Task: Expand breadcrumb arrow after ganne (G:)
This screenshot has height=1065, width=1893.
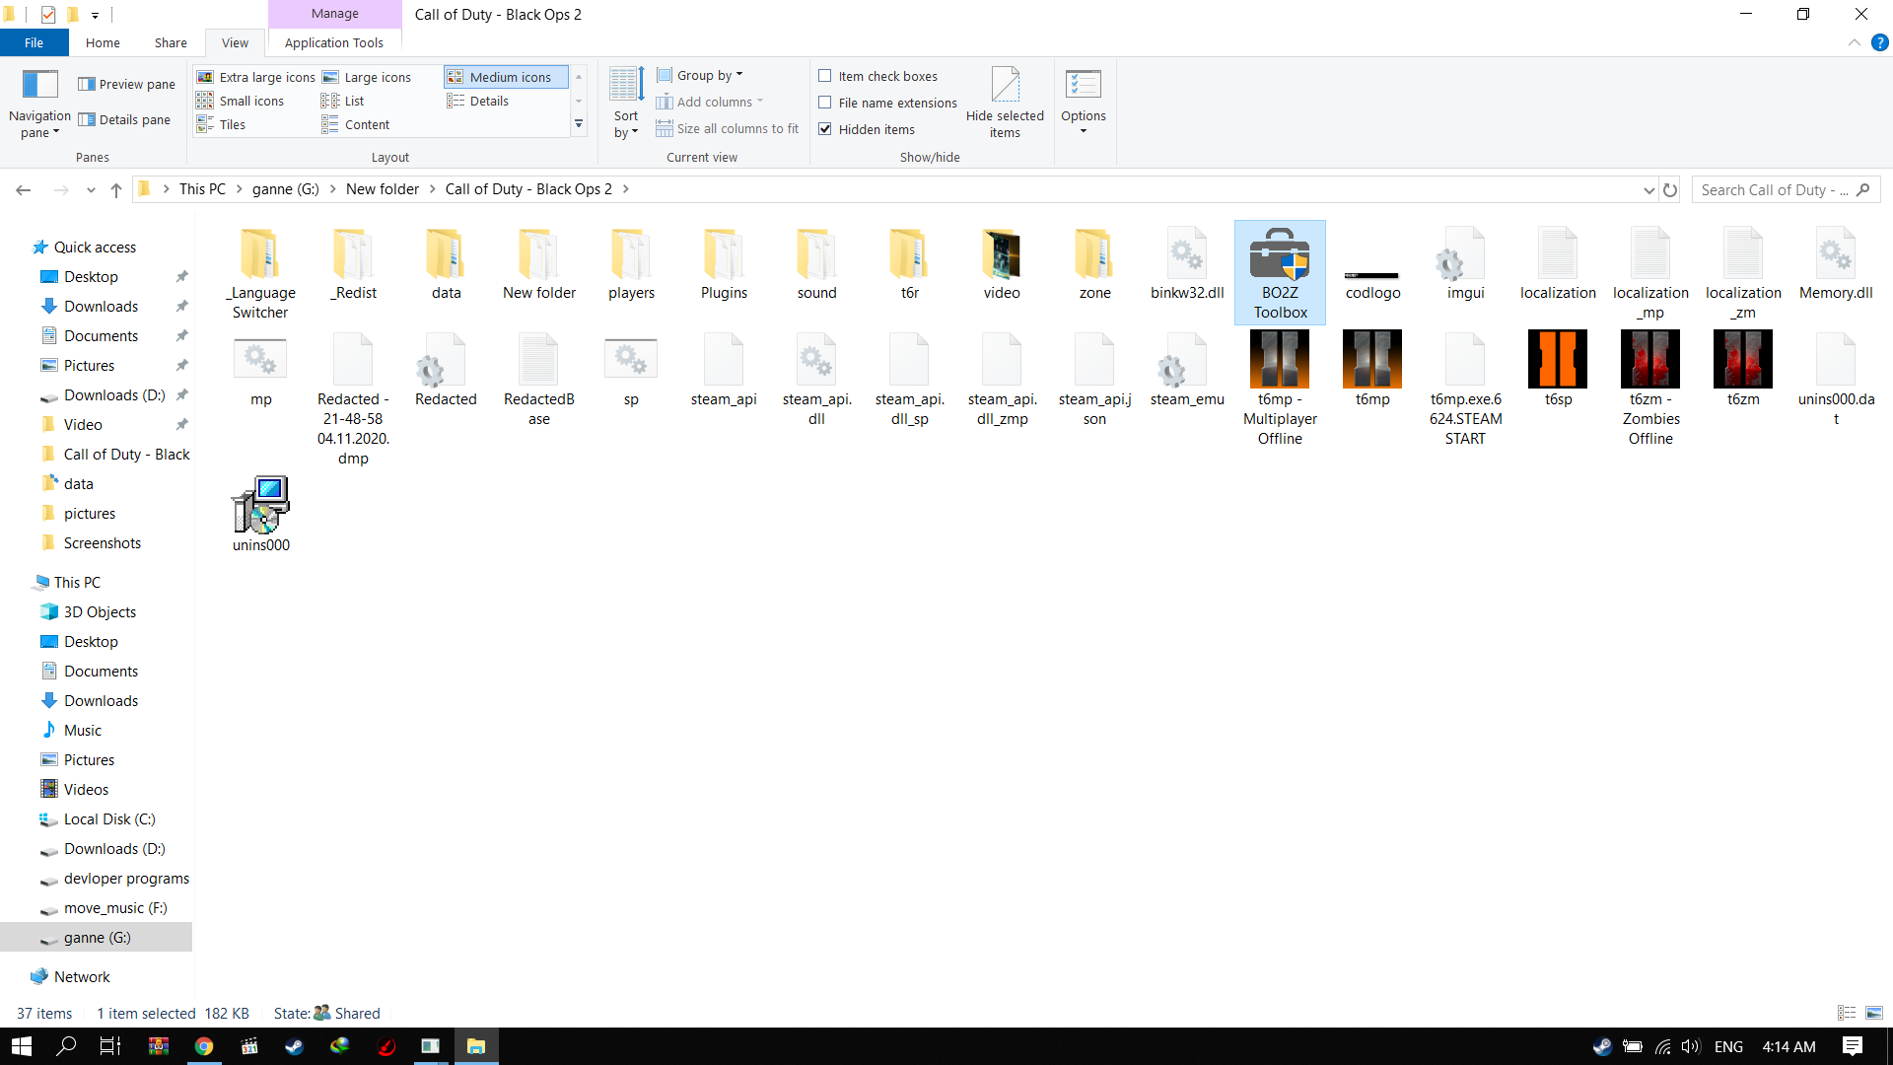Action: [x=332, y=189]
